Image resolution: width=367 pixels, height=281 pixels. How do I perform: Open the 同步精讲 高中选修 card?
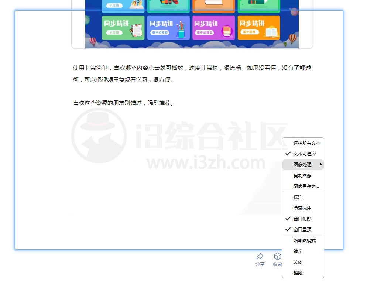point(258,27)
